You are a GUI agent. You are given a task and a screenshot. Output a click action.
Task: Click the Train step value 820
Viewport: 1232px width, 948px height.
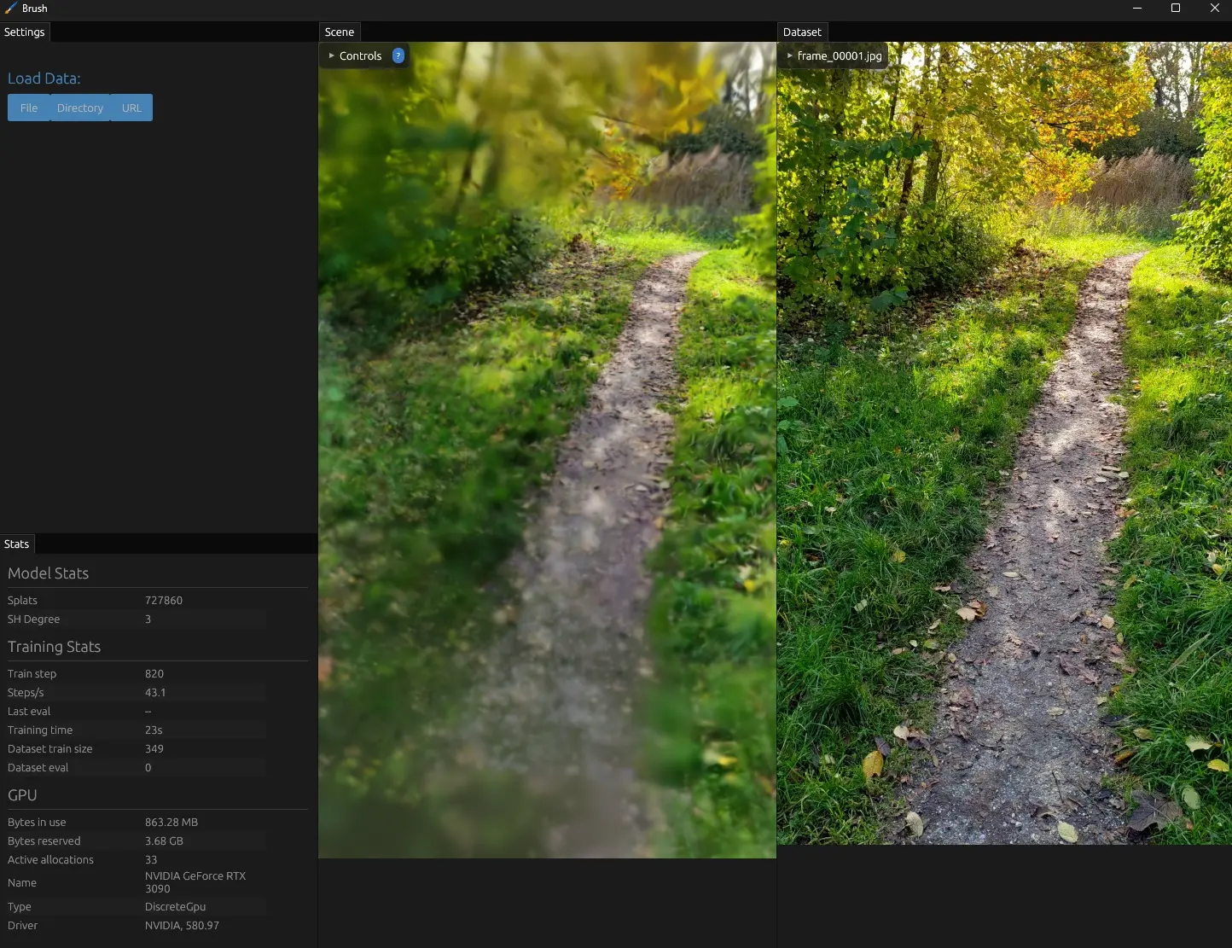[x=154, y=674]
